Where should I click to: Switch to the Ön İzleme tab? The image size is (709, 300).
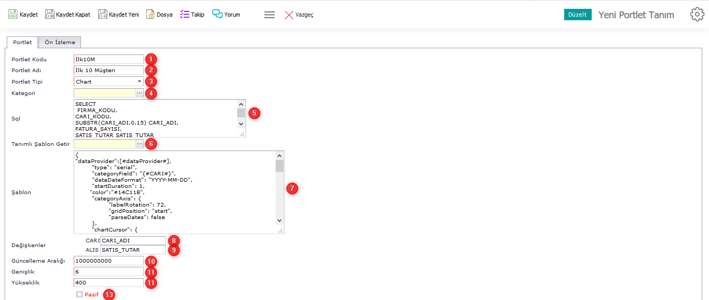click(60, 43)
